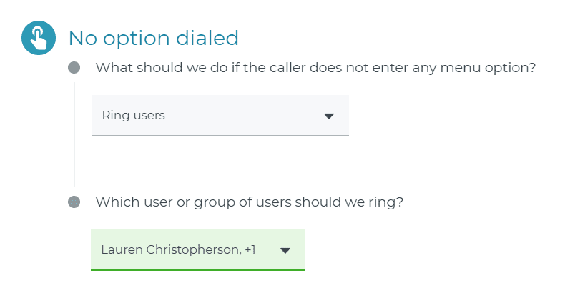The width and height of the screenshot is (575, 288).
Task: Click the vertical connector line between steps
Action: [x=74, y=134]
